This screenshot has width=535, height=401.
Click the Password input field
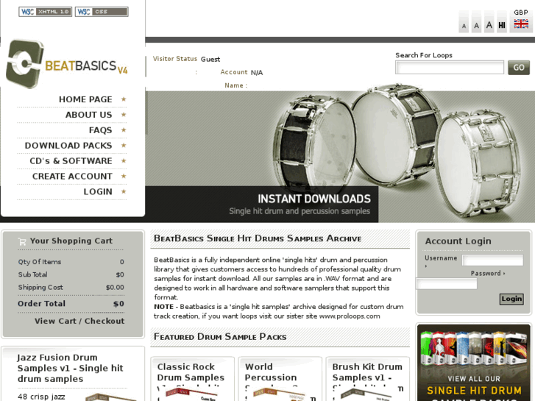446,283
